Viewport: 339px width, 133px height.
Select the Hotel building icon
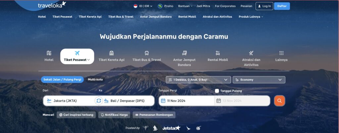pos(49,53)
